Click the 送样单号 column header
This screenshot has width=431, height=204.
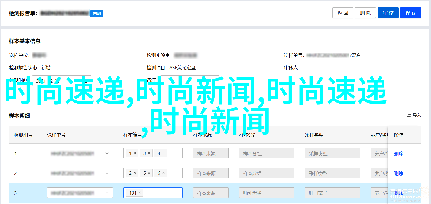pos(56,135)
